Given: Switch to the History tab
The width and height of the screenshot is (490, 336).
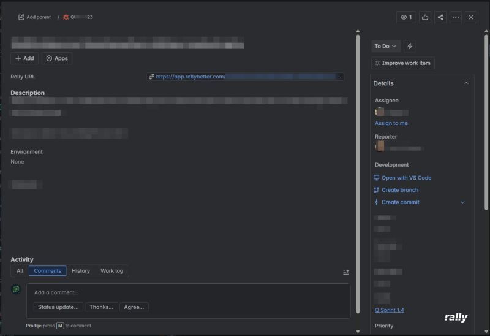Looking at the screenshot, I should coord(81,271).
